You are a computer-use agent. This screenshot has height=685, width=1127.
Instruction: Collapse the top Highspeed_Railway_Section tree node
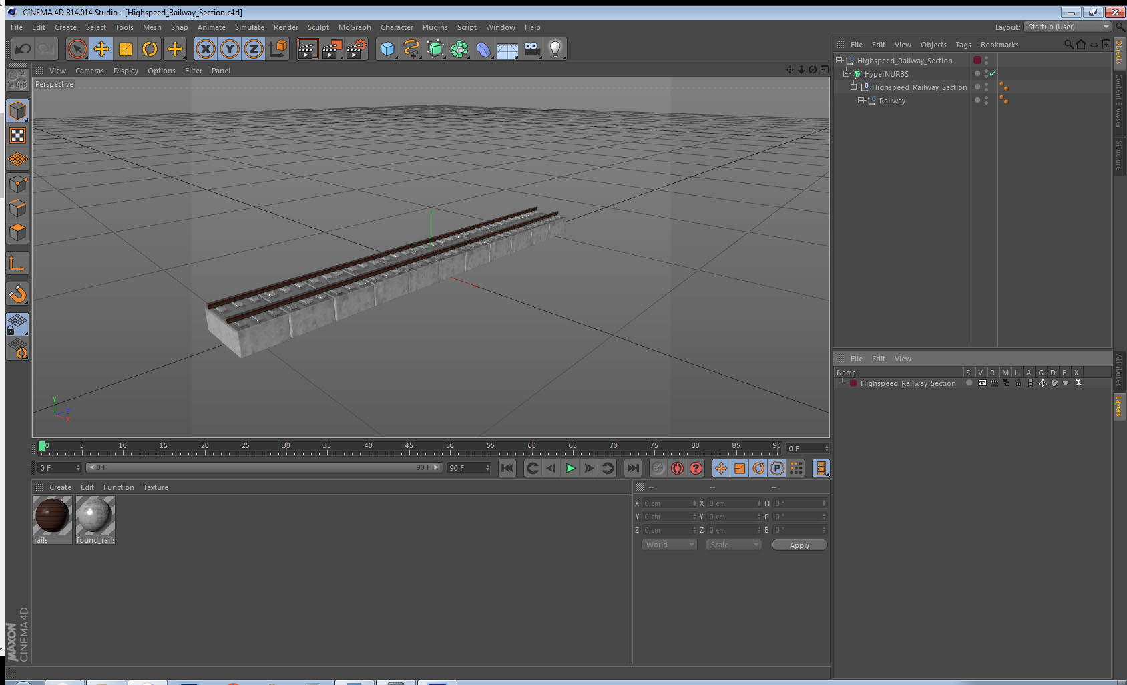[x=839, y=60]
